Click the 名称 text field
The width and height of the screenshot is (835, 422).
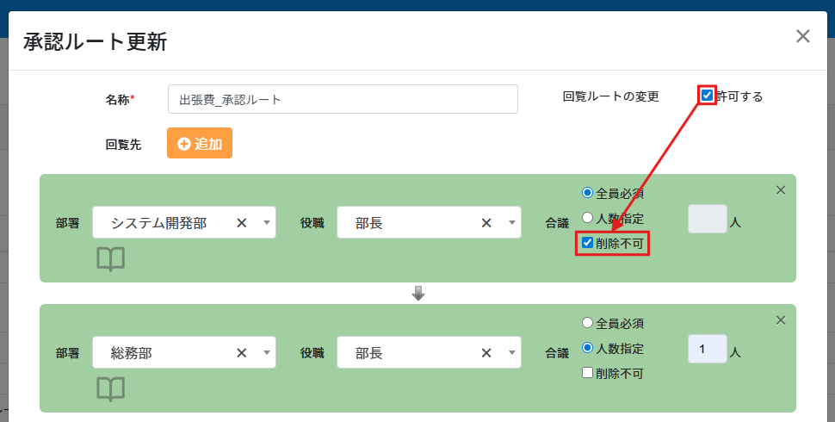tap(343, 99)
